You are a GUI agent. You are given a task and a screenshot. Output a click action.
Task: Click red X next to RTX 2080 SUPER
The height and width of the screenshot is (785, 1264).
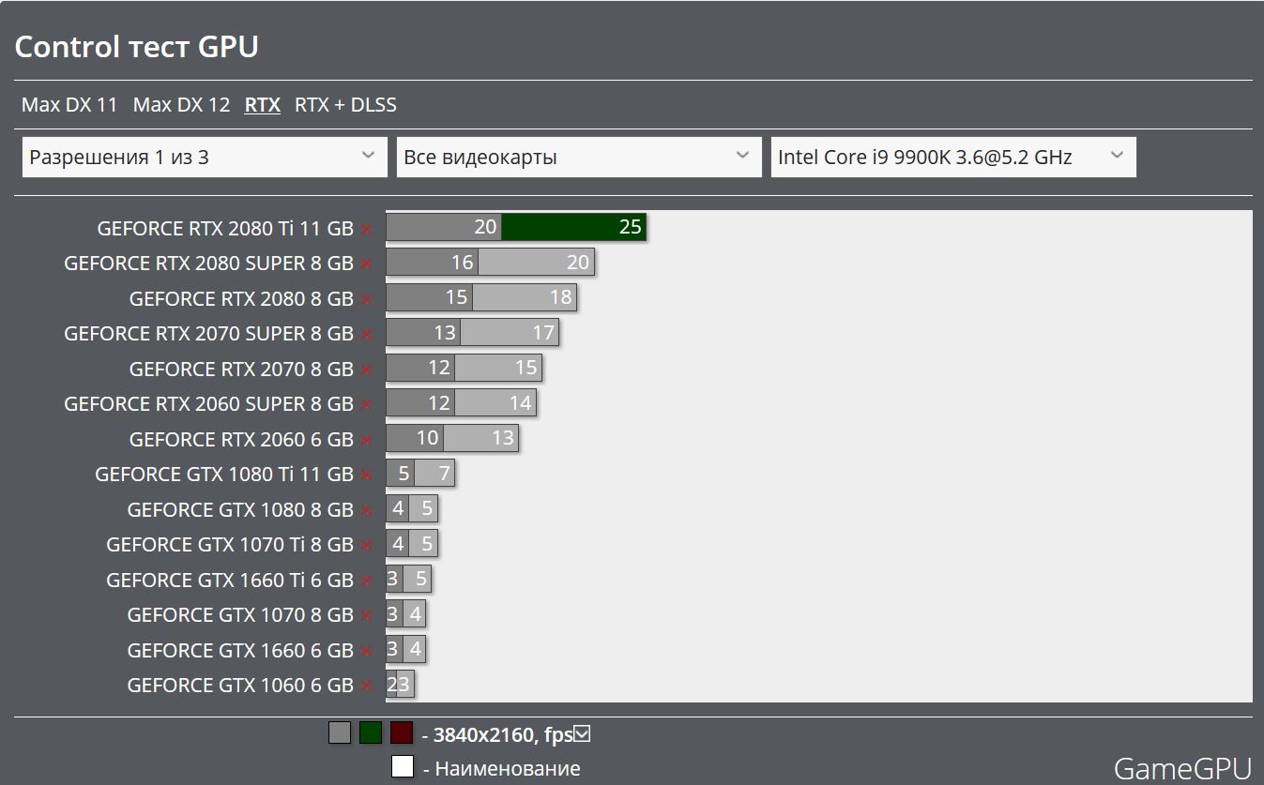pyautogui.click(x=366, y=264)
